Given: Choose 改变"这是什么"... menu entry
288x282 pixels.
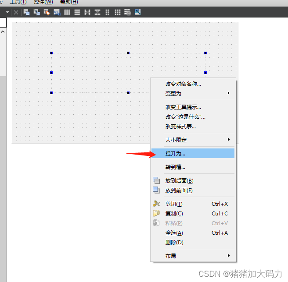Looking at the screenshot, I should (193, 117).
